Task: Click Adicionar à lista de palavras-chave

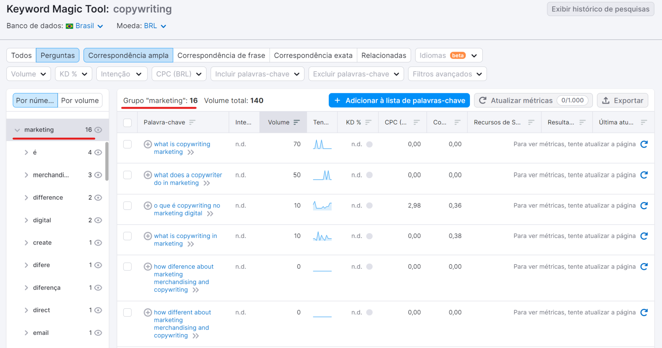Action: tap(399, 101)
